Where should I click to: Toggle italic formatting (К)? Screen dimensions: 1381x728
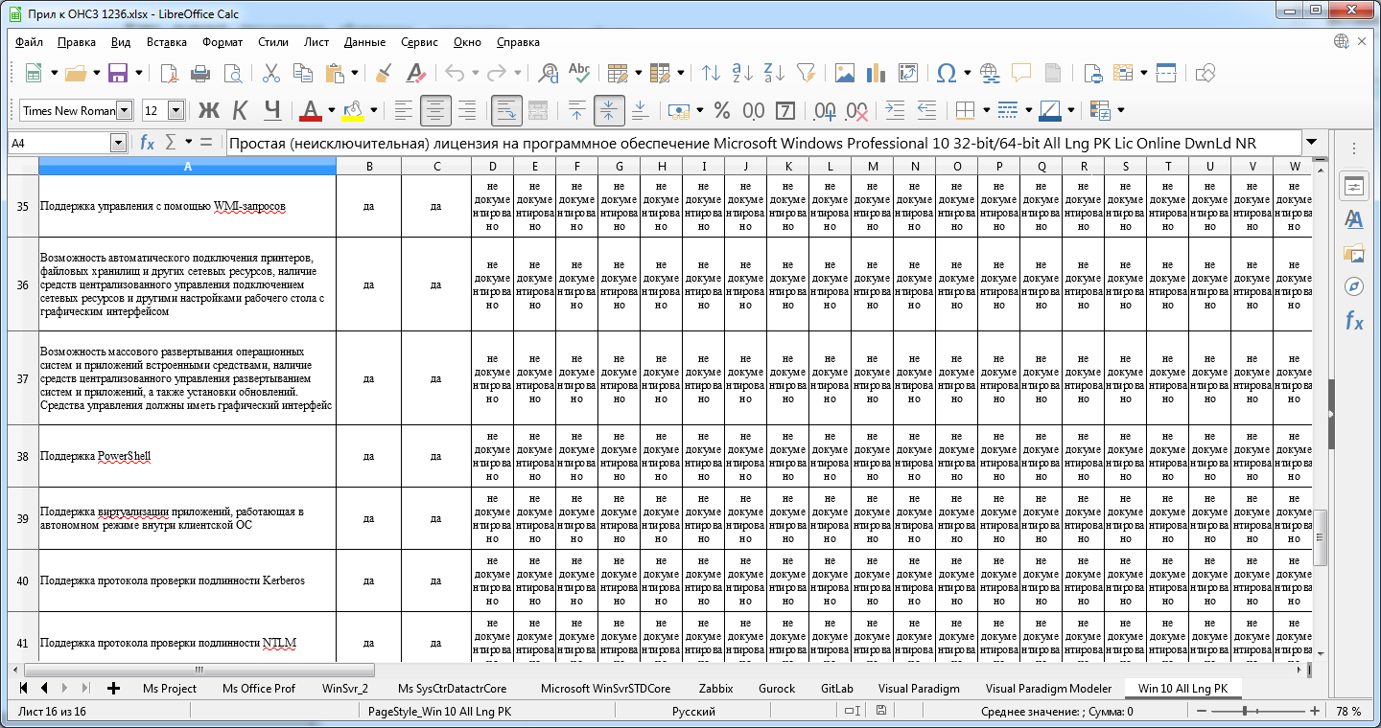240,110
